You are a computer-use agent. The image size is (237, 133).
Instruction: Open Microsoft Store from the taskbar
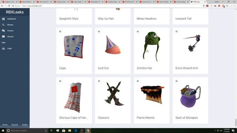[64, 130]
